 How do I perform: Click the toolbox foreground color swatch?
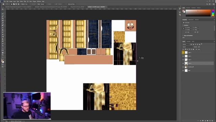pos(2,61)
